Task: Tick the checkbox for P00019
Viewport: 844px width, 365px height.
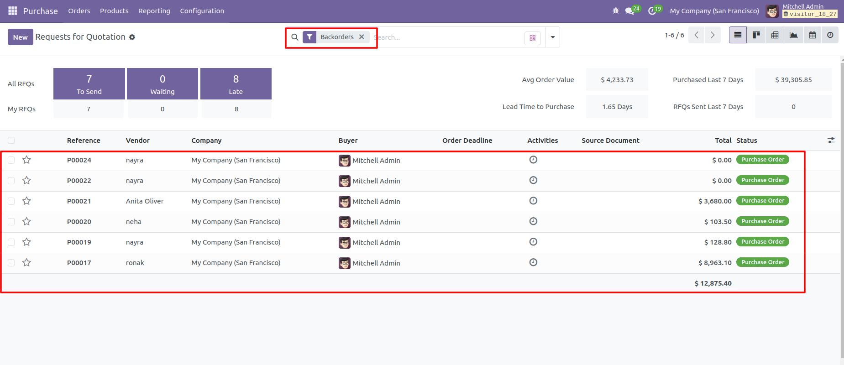Action: [x=11, y=242]
